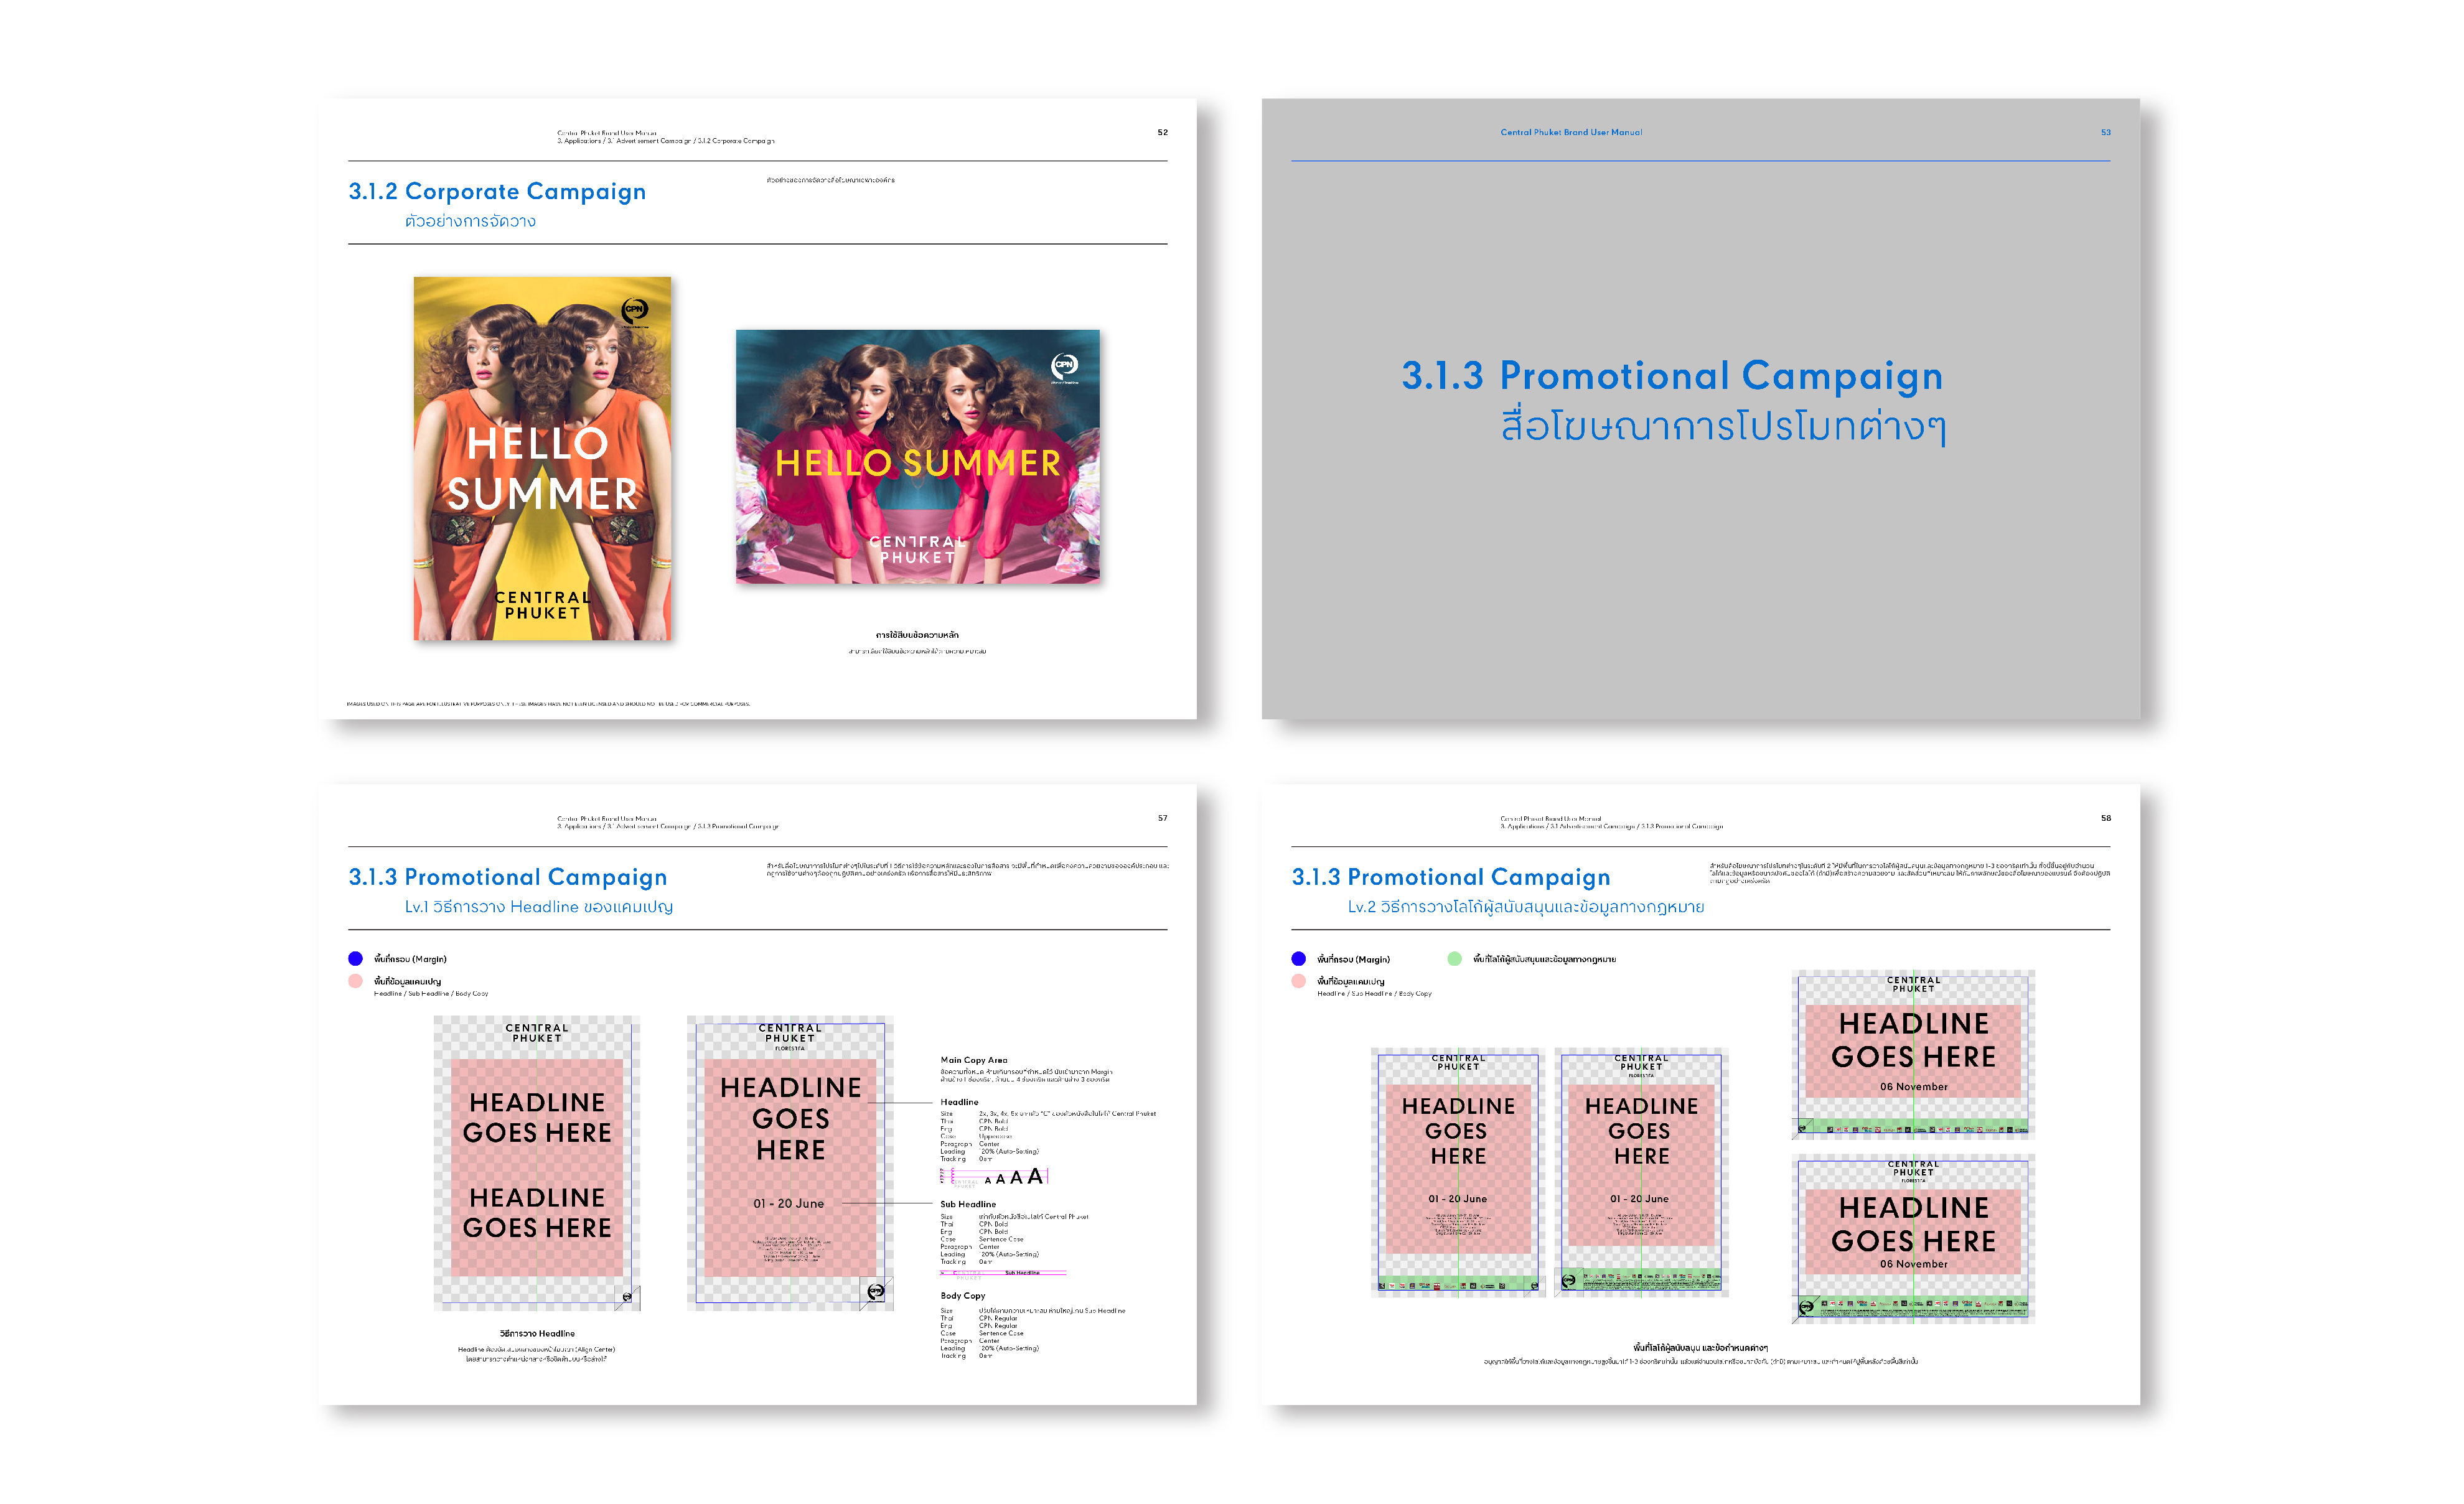Select the leftmost portrait layout on page 58
Screen dimensions: 2464x1504
pyautogui.click(x=1458, y=1172)
